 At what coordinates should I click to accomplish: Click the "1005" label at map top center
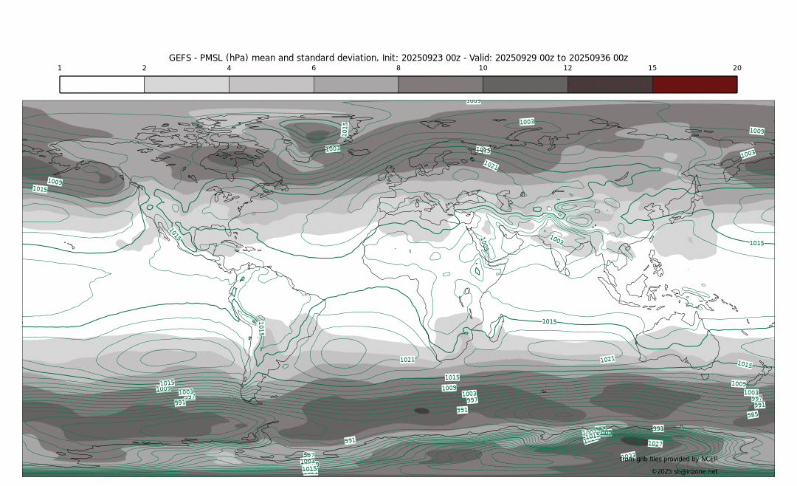coord(473,100)
